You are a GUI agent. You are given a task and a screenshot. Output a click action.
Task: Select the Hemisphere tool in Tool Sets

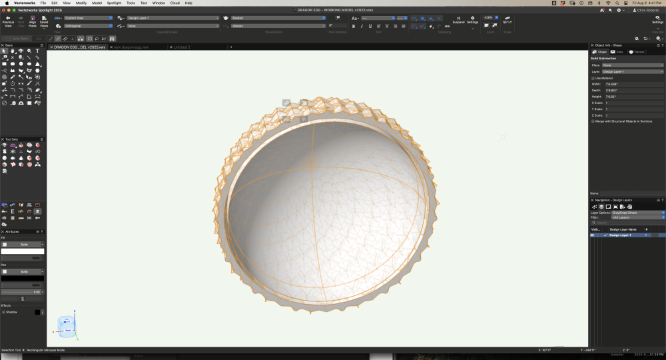13,158
